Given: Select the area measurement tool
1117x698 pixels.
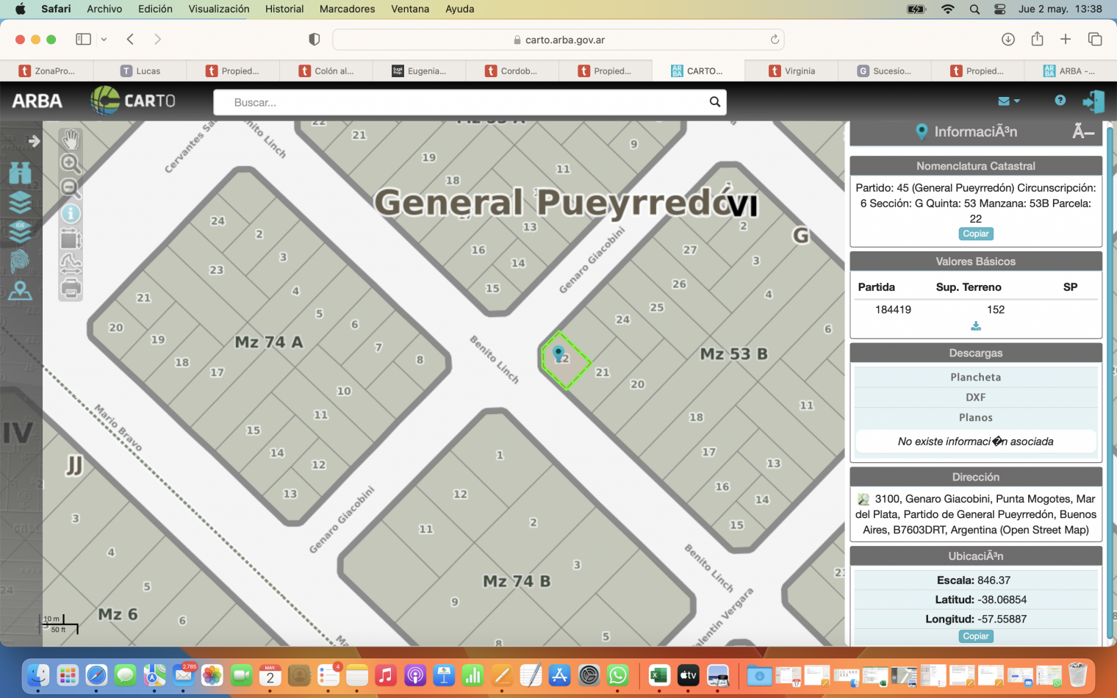Looking at the screenshot, I should coord(71,239).
